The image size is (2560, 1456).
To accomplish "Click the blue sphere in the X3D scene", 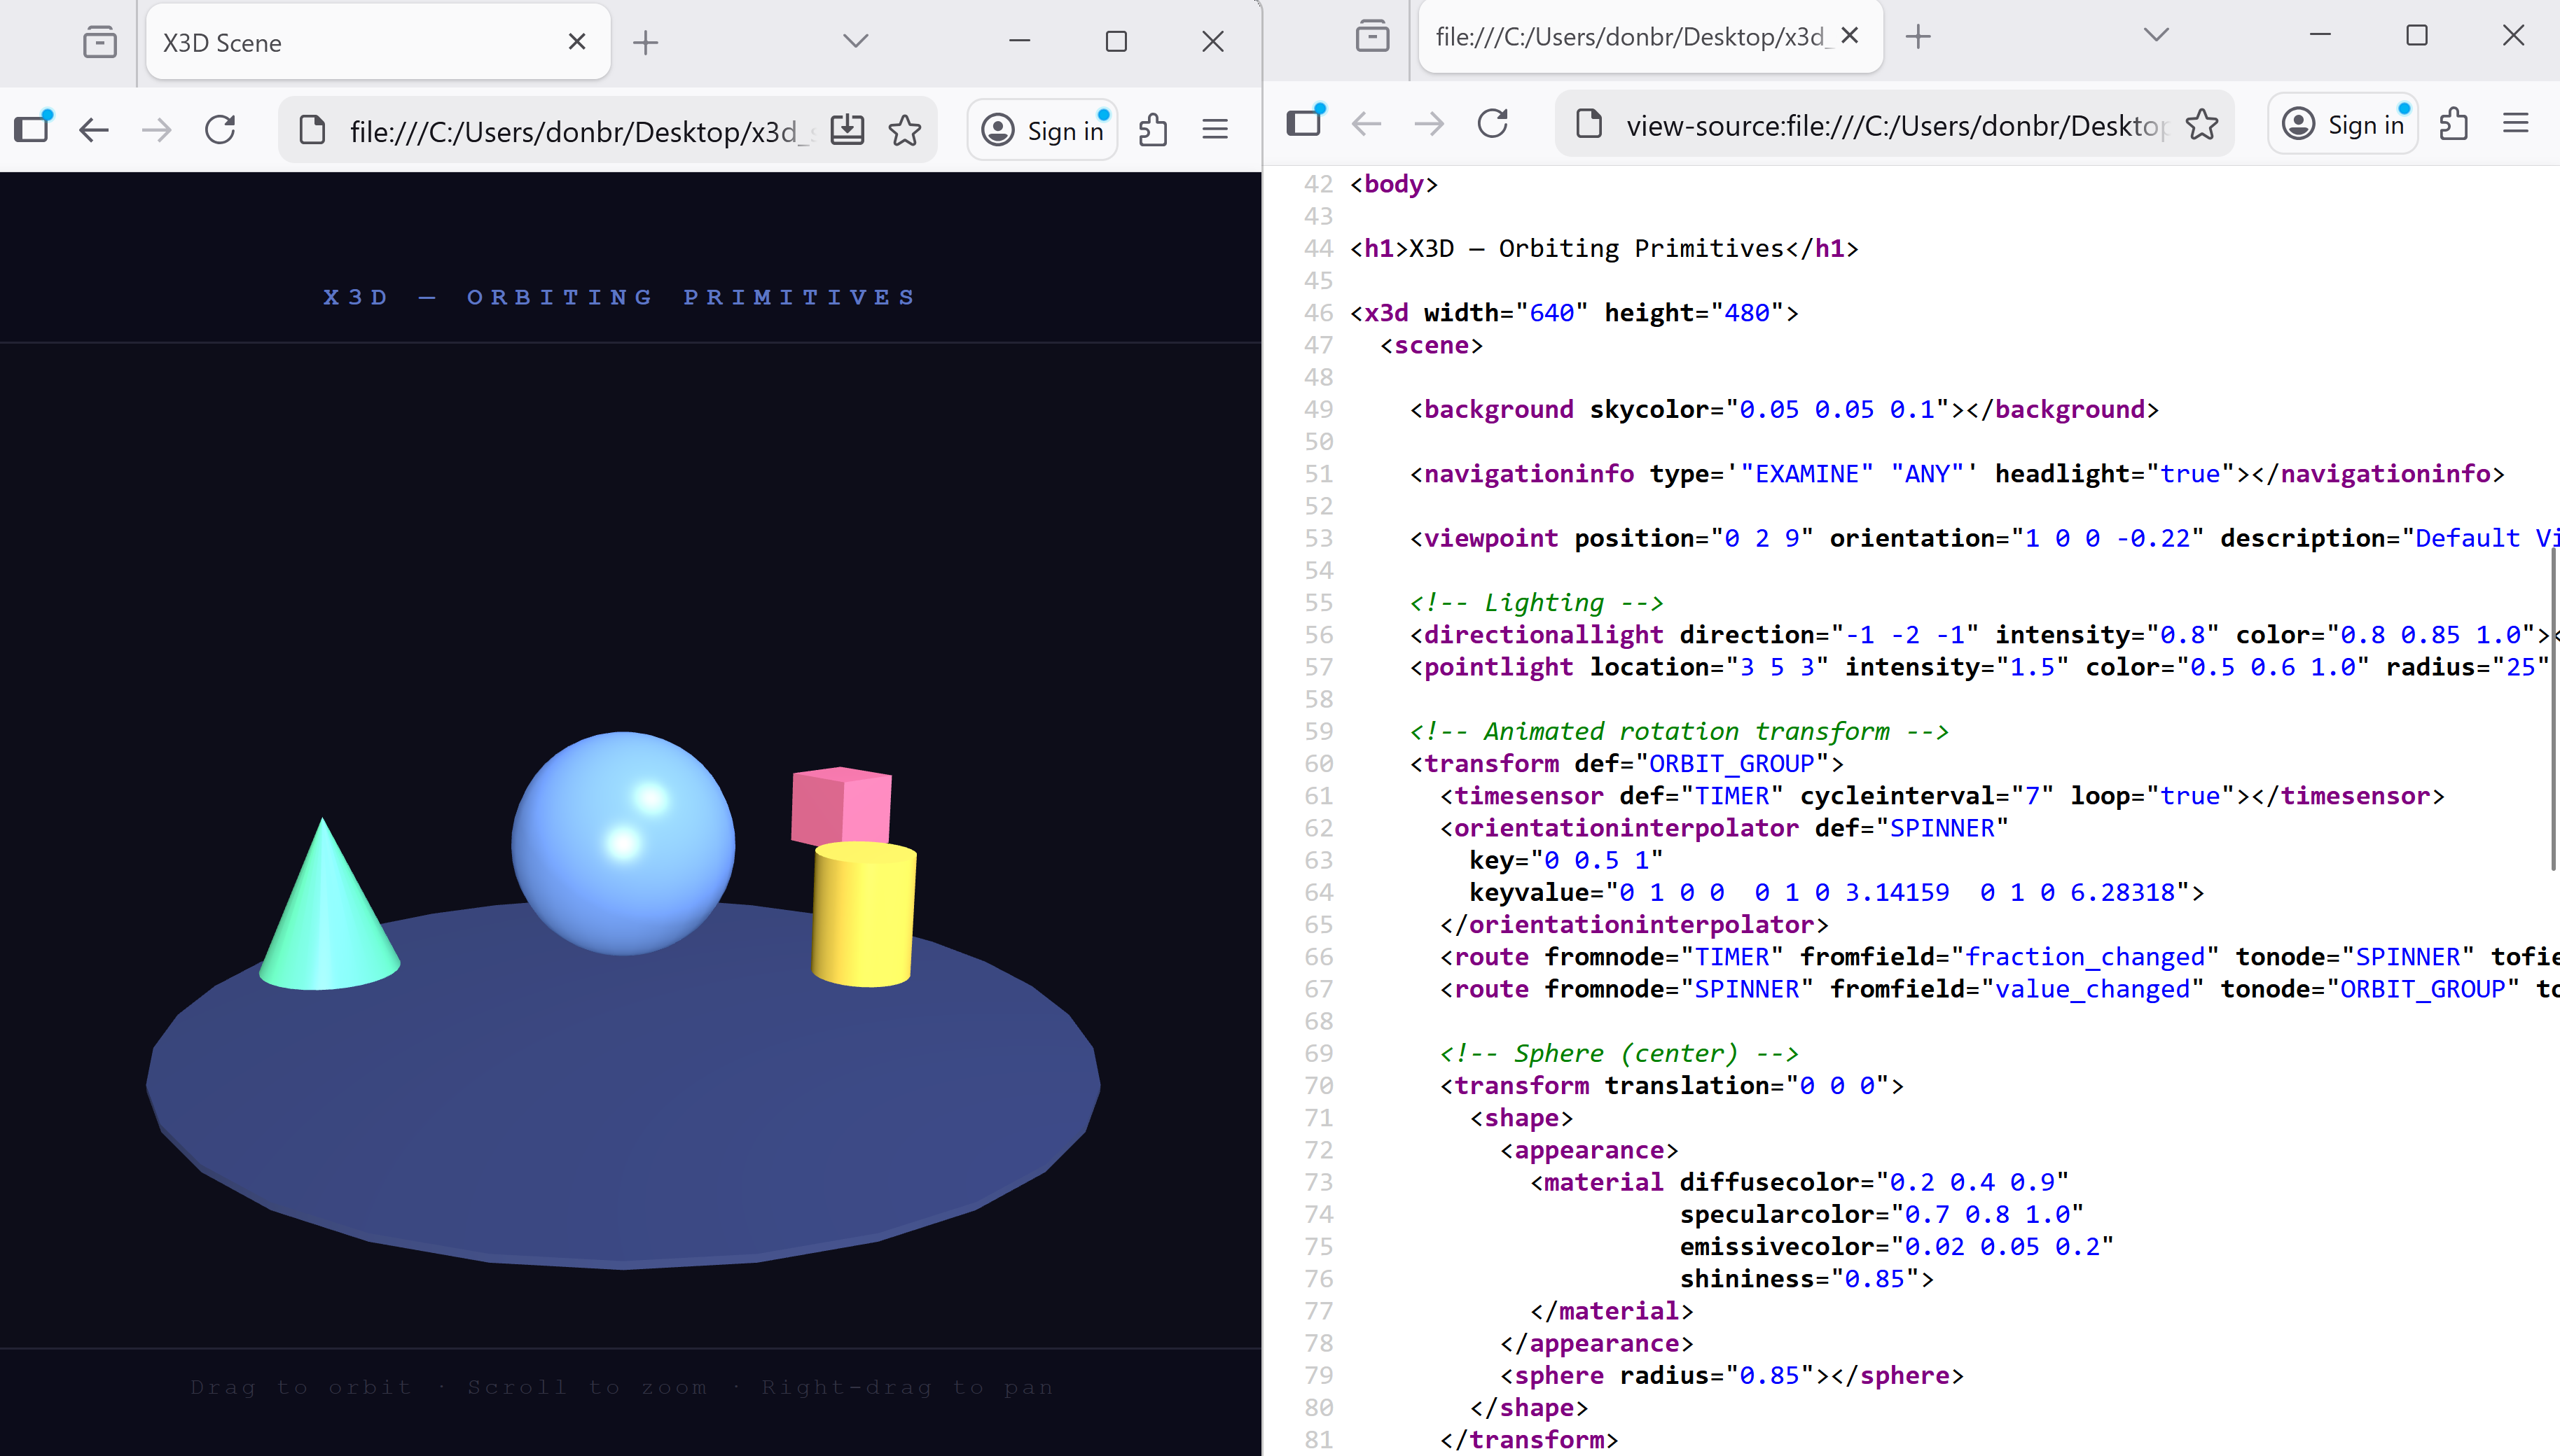I will pos(623,843).
